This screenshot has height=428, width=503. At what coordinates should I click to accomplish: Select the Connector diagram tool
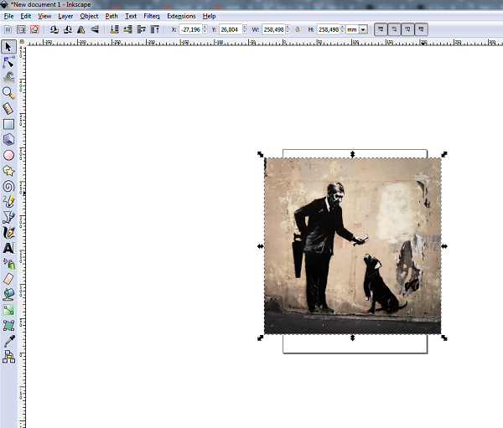pos(8,357)
